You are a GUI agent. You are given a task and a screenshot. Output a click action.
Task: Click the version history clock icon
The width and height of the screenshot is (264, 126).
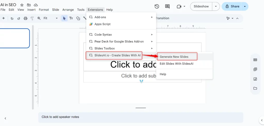coord(157,6)
